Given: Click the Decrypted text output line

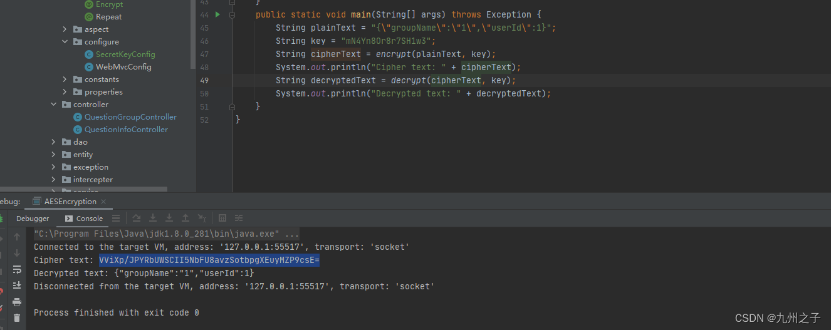Looking at the screenshot, I should [144, 273].
